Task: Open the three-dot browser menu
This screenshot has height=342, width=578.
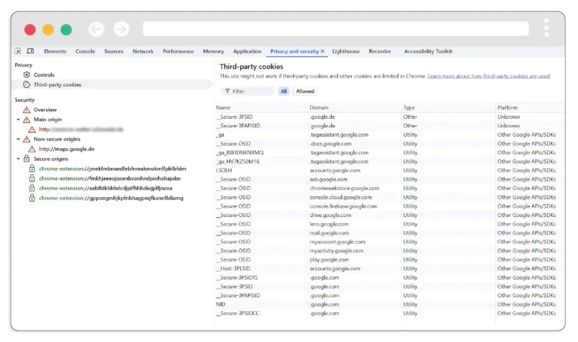Action: click(546, 29)
